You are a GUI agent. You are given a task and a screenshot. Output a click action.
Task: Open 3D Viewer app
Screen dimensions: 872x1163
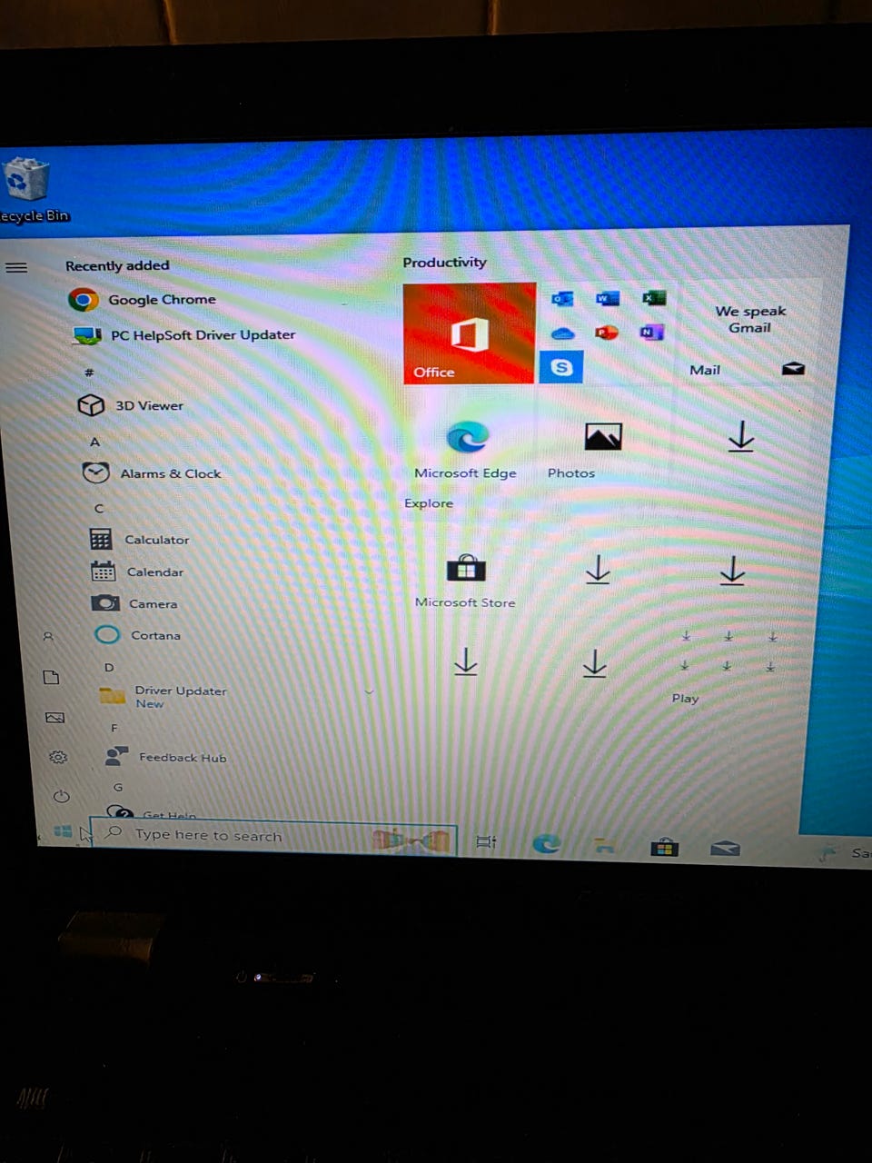131,405
